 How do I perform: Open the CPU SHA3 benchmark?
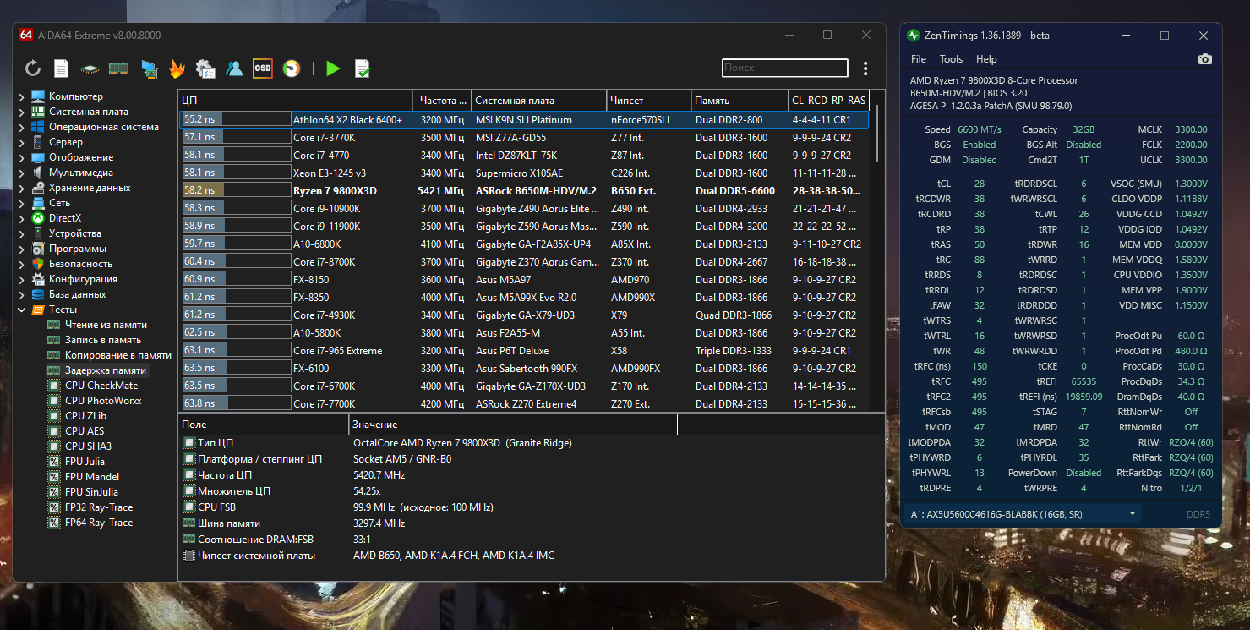[88, 446]
